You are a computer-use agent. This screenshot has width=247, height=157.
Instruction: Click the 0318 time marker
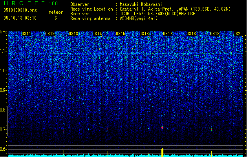click(x=191, y=34)
